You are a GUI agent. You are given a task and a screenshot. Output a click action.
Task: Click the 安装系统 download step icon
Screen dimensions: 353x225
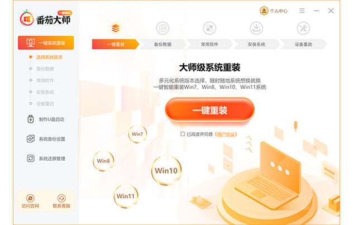(x=256, y=28)
